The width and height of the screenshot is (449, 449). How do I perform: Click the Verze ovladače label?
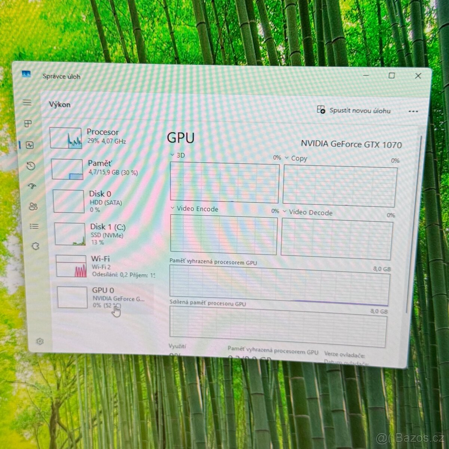coord(344,354)
